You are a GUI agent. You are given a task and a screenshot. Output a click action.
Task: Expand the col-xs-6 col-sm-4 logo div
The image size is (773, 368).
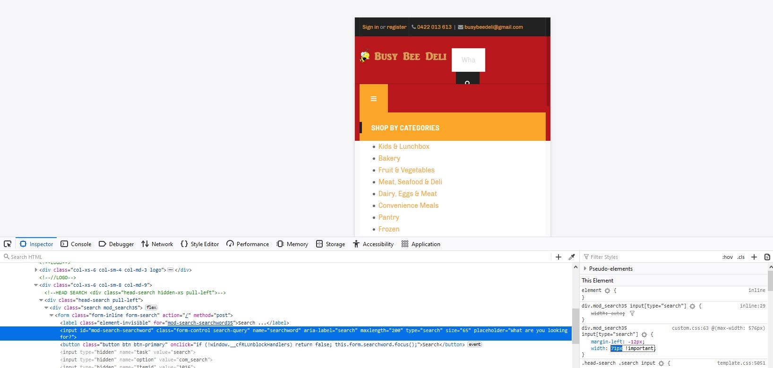coord(36,270)
